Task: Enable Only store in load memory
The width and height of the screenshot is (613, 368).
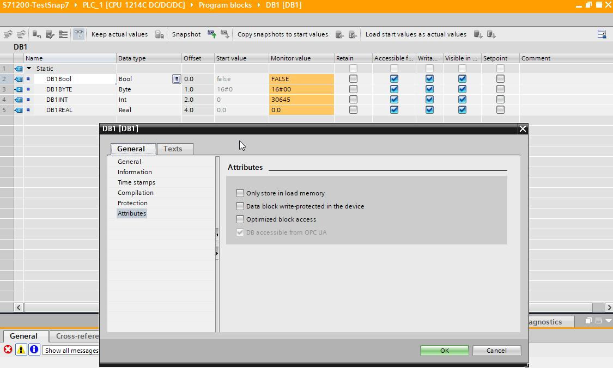Action: coord(240,193)
